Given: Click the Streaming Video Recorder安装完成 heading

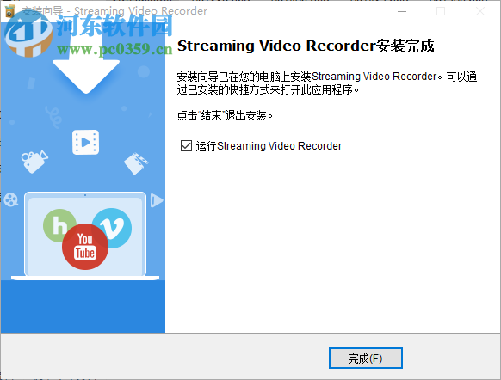Looking at the screenshot, I should 306,46.
